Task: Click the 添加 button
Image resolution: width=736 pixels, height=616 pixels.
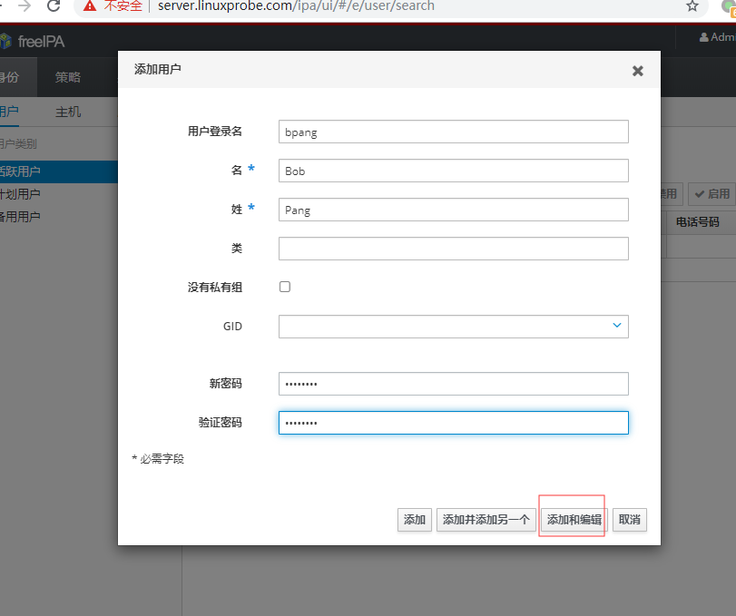Action: pos(415,520)
